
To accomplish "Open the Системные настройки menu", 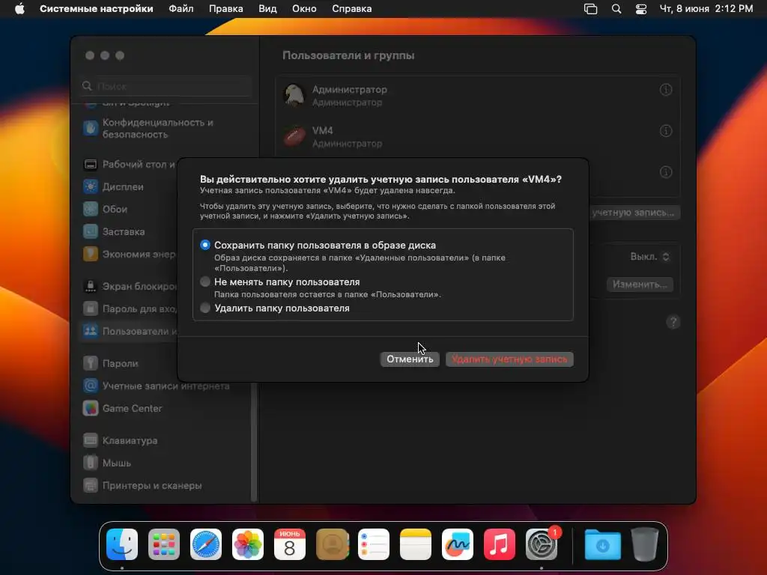I will tap(97, 9).
